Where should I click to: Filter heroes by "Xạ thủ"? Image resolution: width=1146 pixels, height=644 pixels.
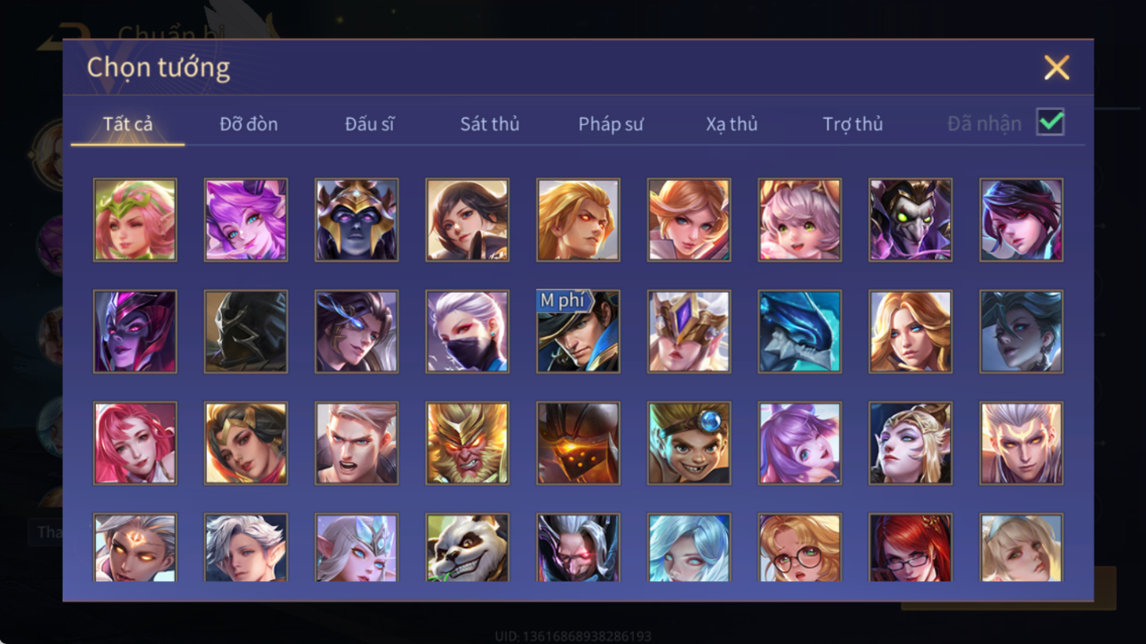[x=731, y=124]
